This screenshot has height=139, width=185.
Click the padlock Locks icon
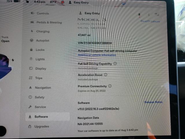(x=31, y=50)
